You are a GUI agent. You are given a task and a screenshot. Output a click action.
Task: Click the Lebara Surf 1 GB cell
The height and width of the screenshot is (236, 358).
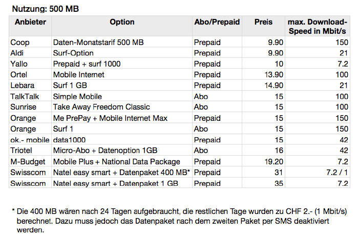click(122, 85)
